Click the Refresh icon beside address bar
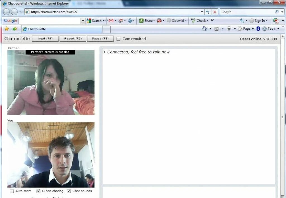The width and height of the screenshot is (286, 198). coord(208,12)
